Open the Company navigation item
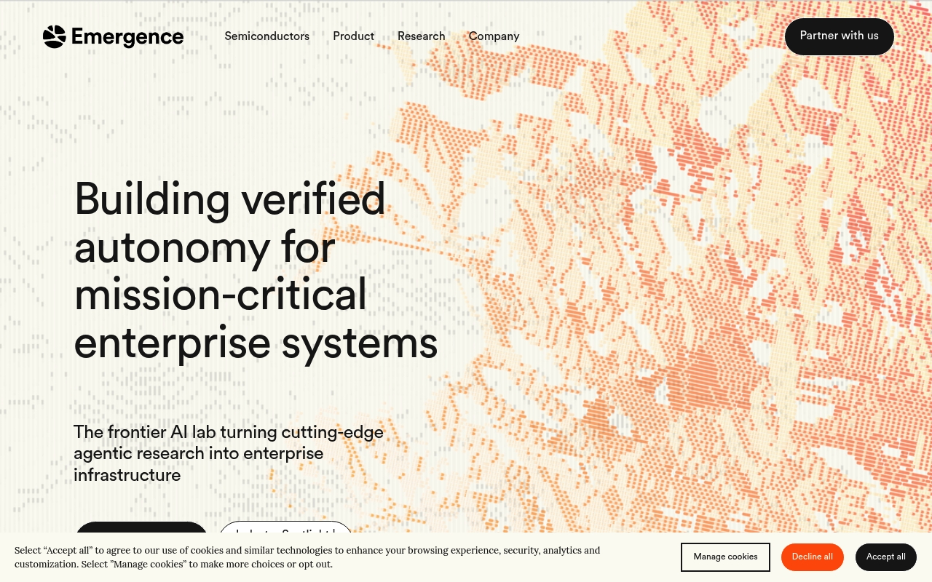The width and height of the screenshot is (932, 582). point(494,36)
